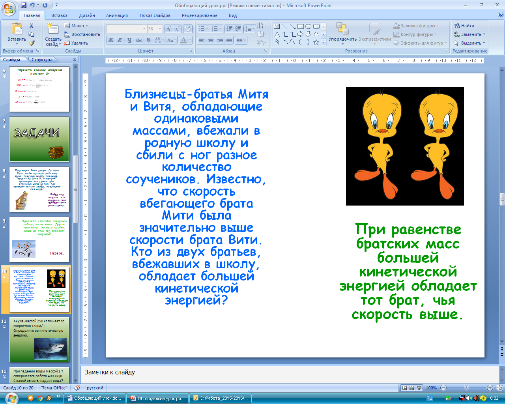Toggle Underline (Ч) formatting
Image resolution: width=505 pixels, height=404 pixels.
[129, 40]
